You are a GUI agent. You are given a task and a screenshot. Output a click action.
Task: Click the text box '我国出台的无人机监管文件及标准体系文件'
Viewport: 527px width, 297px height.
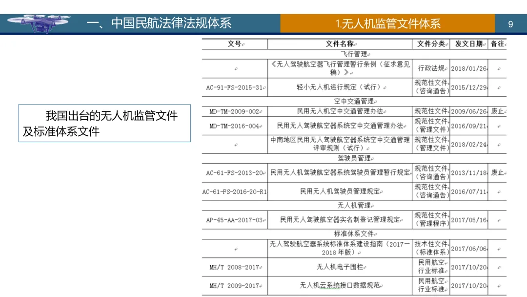[104, 123]
